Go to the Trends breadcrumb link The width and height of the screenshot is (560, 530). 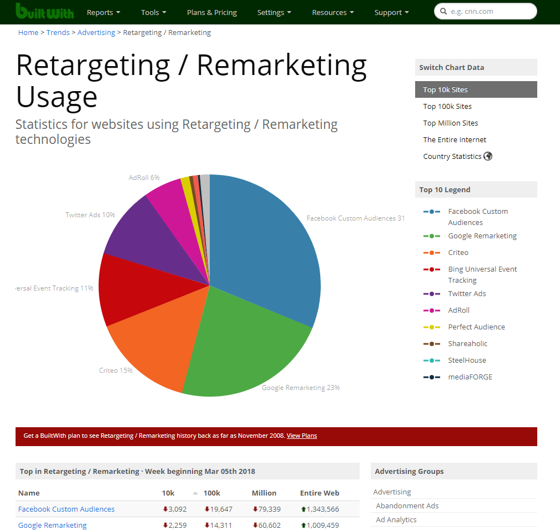click(58, 33)
